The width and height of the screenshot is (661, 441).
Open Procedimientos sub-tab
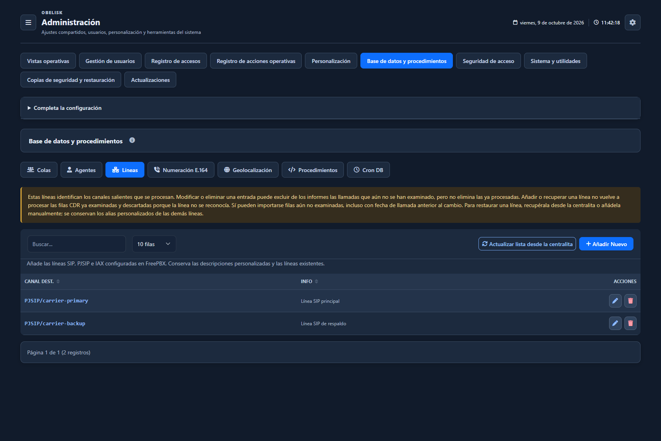click(313, 170)
